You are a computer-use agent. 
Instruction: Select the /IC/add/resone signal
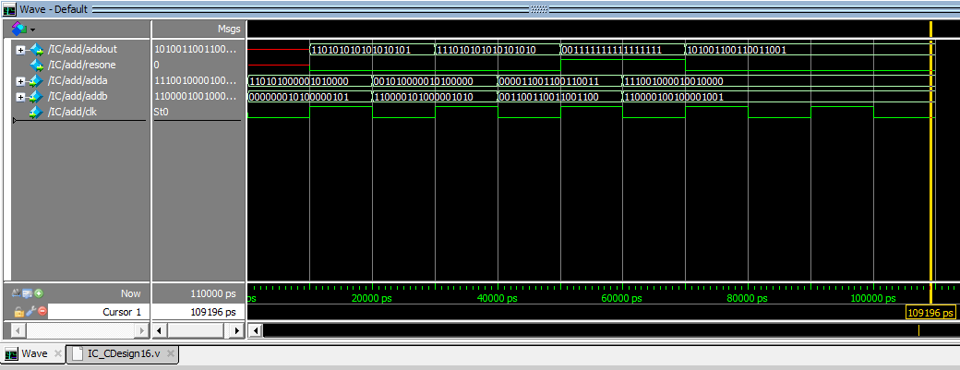[x=82, y=66]
